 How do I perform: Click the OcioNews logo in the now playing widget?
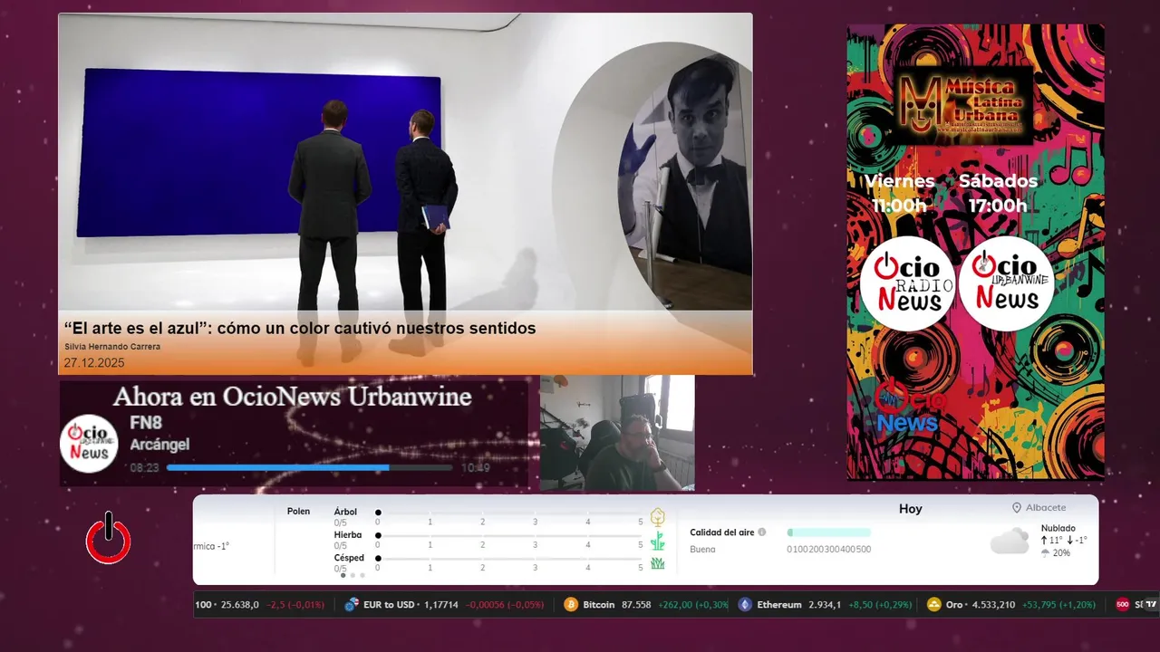point(90,444)
